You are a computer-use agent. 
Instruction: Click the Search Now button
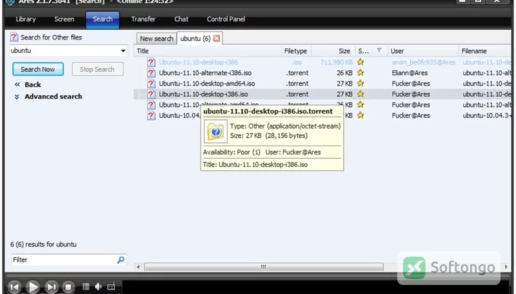(x=38, y=69)
